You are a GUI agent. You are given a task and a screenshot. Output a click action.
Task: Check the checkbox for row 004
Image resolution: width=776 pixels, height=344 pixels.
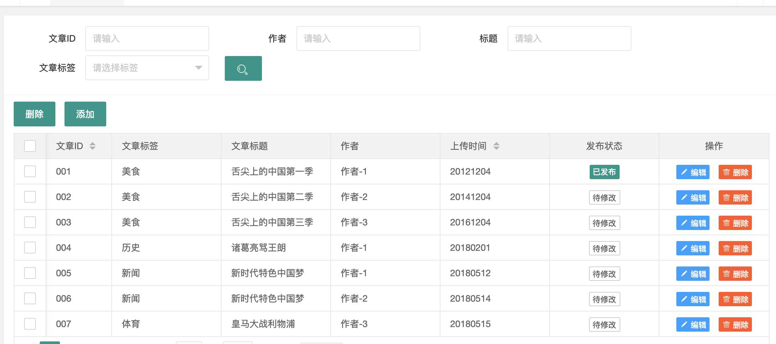[30, 248]
